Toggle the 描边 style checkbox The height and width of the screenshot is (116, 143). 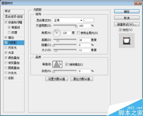[x=6, y=37]
